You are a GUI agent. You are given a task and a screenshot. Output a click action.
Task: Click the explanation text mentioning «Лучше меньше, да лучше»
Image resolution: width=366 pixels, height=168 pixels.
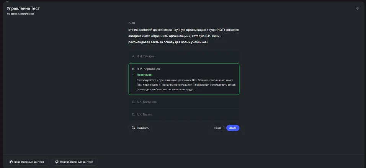click(185, 85)
